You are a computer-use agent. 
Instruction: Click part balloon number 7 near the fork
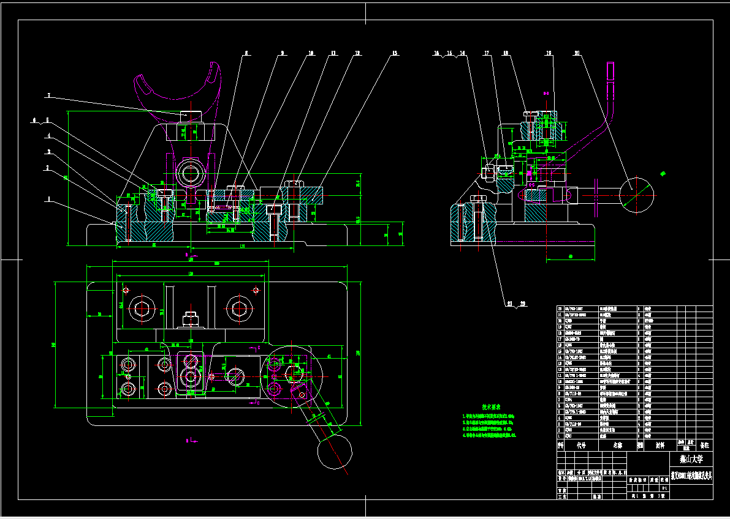(x=48, y=95)
